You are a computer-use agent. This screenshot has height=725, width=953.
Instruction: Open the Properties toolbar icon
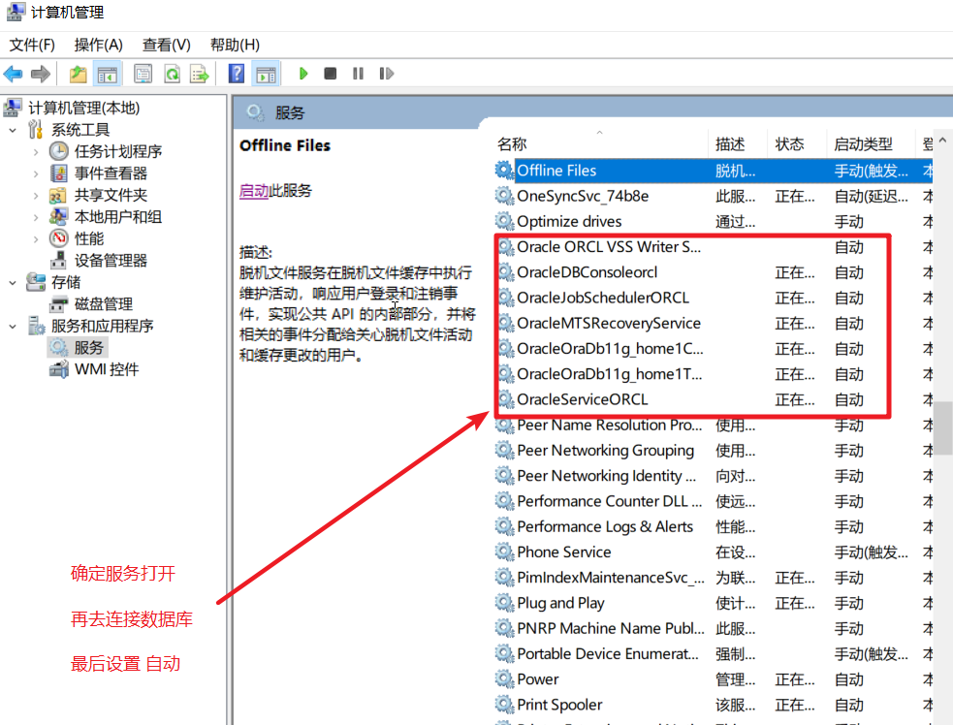[x=143, y=74]
